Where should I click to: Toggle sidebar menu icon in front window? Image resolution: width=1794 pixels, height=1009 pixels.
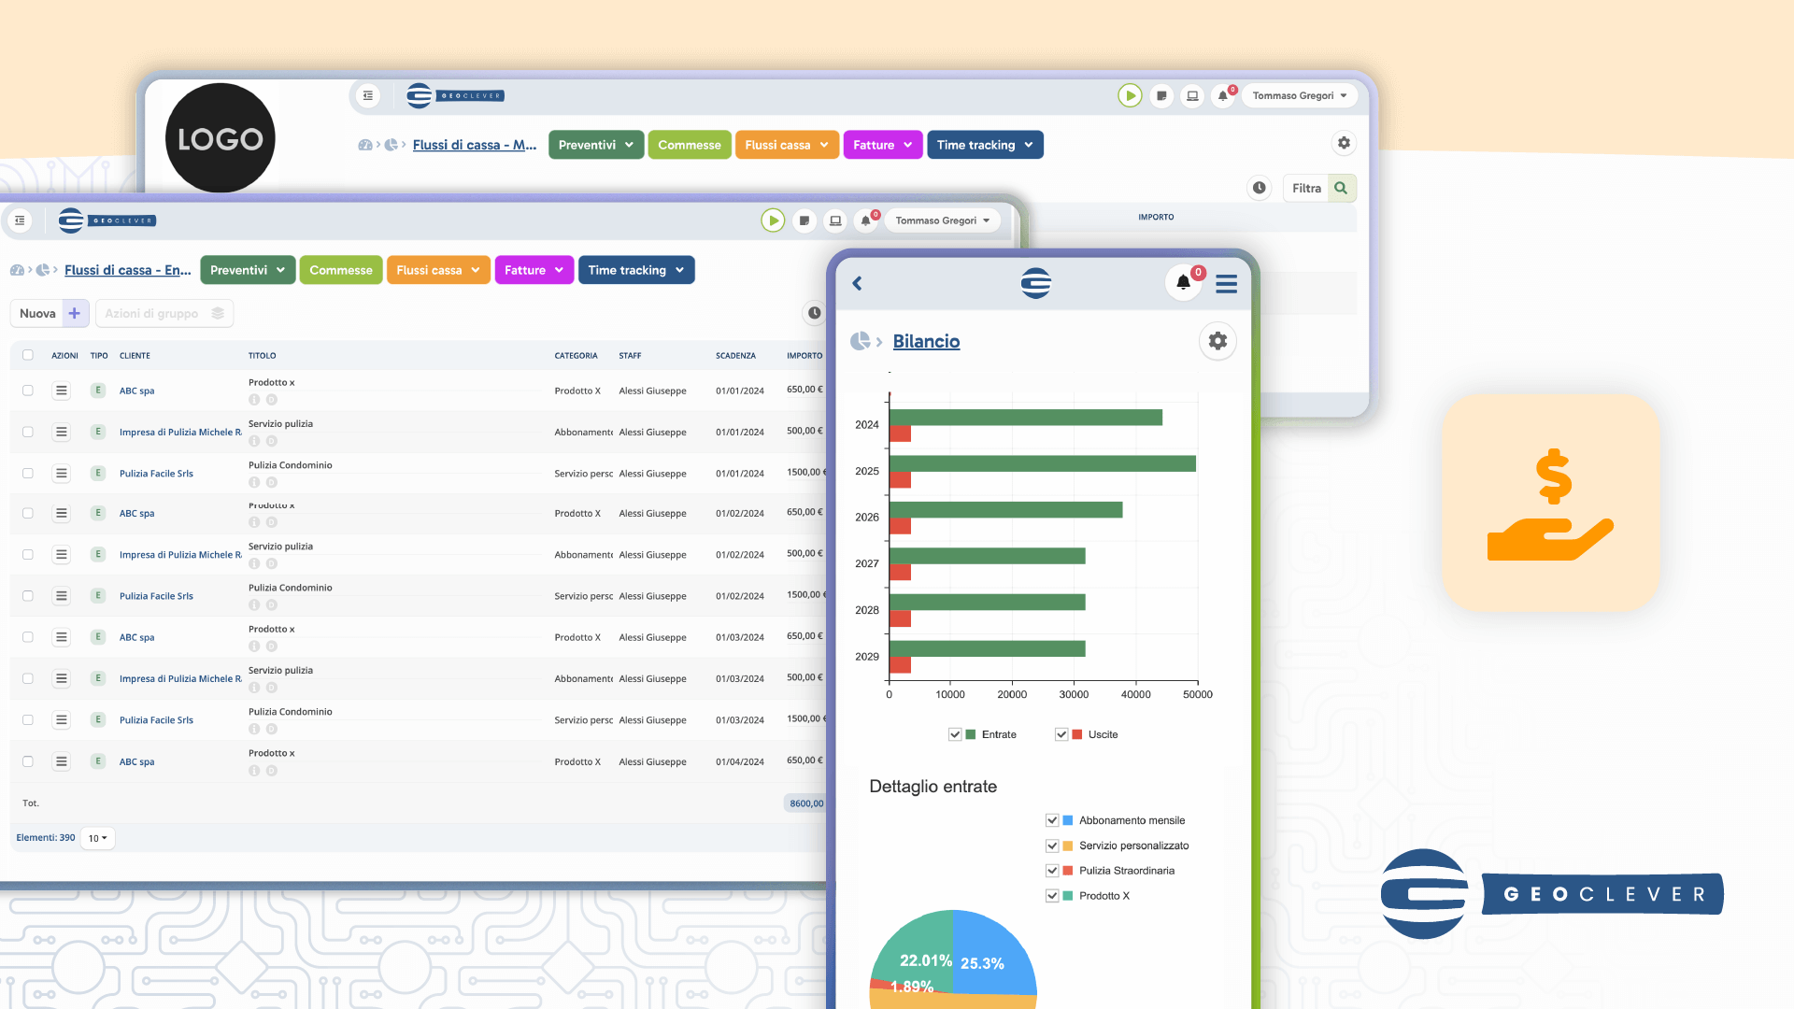20,220
